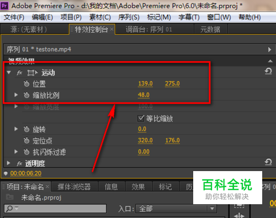Click the 序列 01 * testone.mp4 clip label
The width and height of the screenshot is (276, 218).
pos(39,49)
